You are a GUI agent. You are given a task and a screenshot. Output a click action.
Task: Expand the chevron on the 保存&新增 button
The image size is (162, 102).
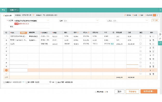click(154, 91)
